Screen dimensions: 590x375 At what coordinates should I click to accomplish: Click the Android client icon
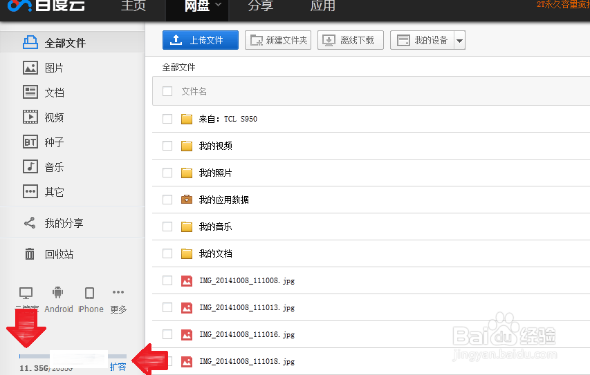click(57, 292)
